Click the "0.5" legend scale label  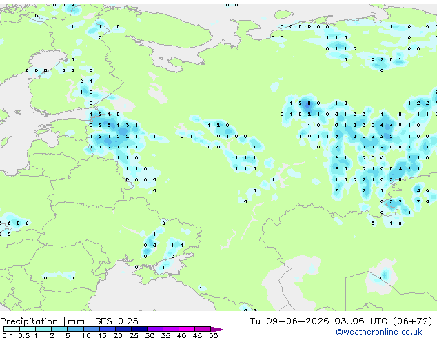[x=24, y=335]
